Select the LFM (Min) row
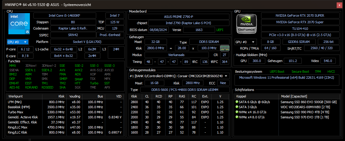 (65, 102)
